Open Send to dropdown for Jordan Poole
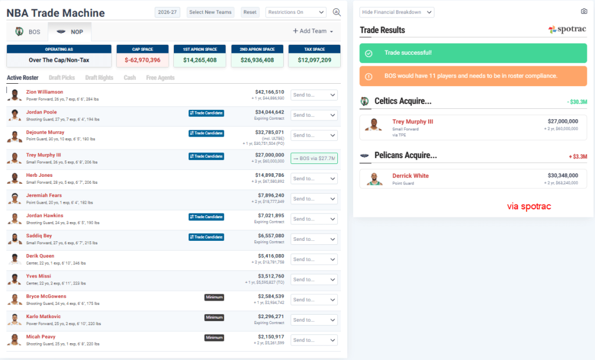 tap(314, 115)
